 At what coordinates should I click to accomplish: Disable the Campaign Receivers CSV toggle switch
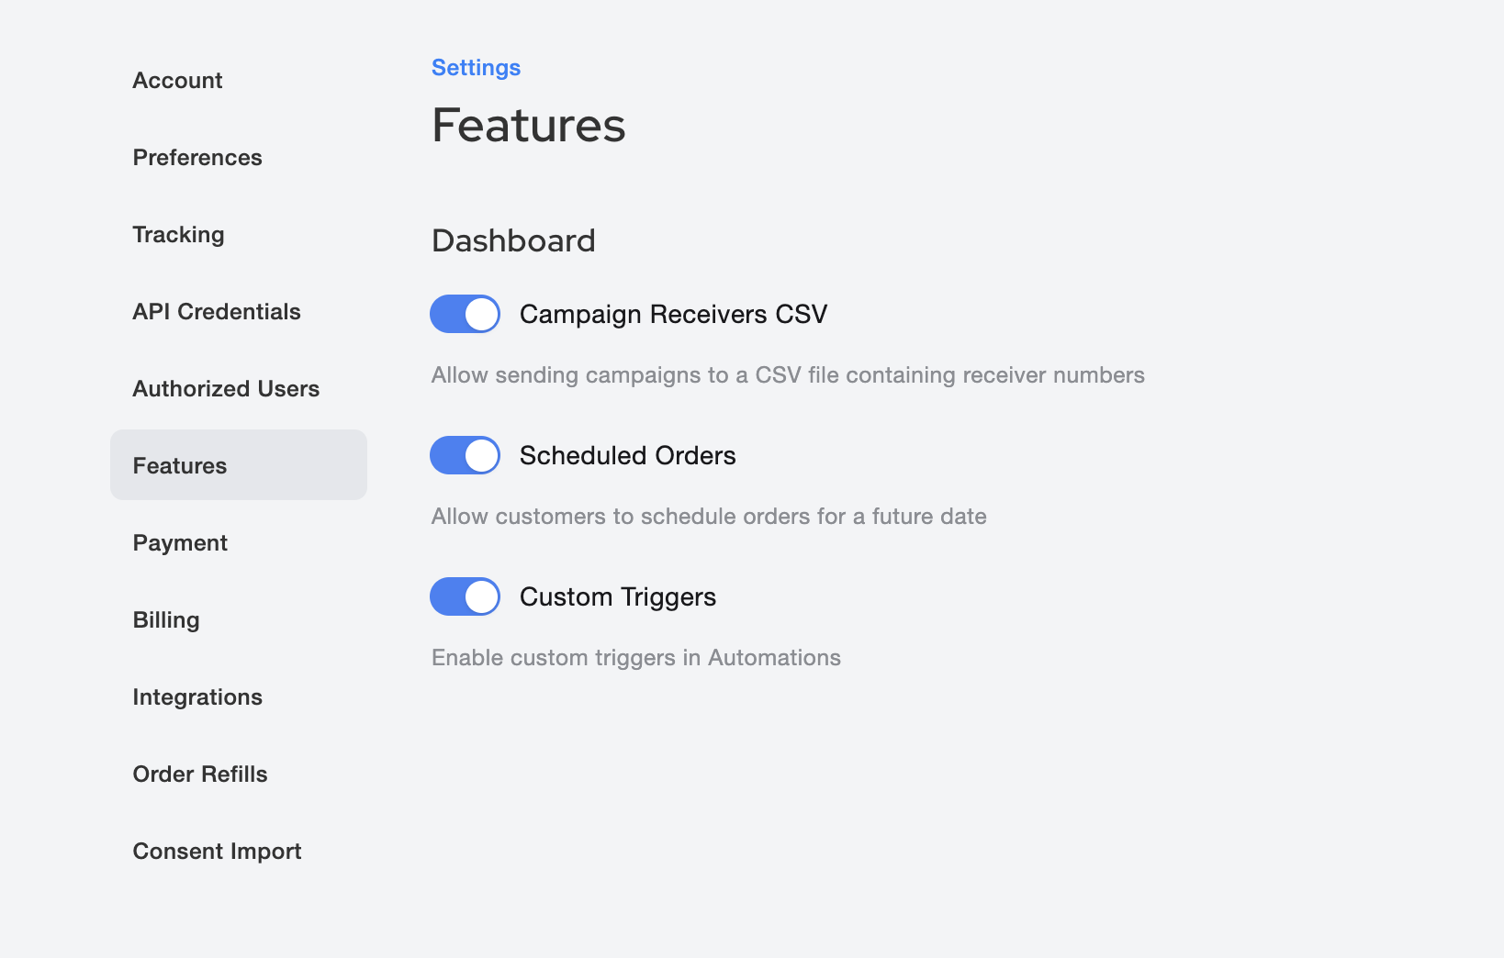465,314
